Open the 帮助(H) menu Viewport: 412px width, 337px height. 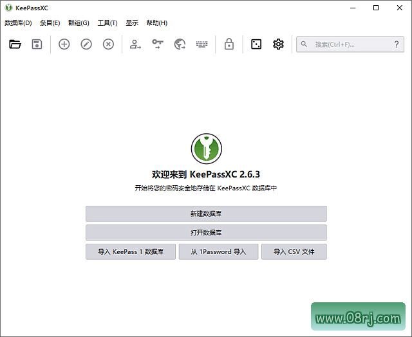(x=157, y=23)
